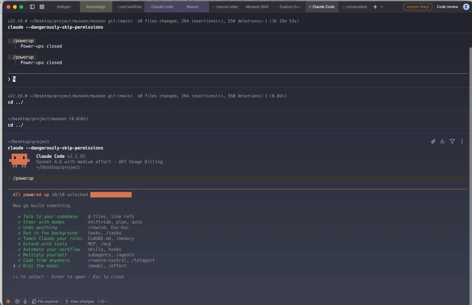Click the "@ files, line refs" hint text
This screenshot has width=472, height=305.
[x=111, y=217]
